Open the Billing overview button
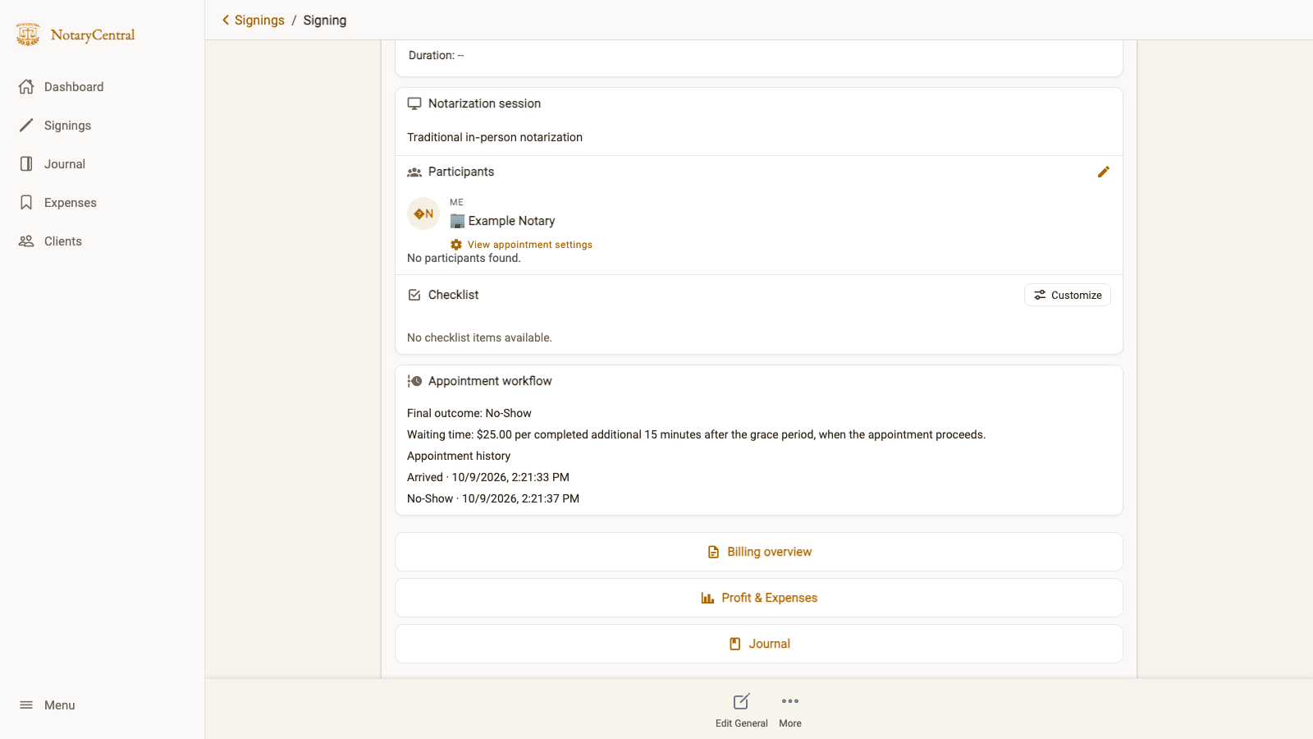 click(x=759, y=552)
